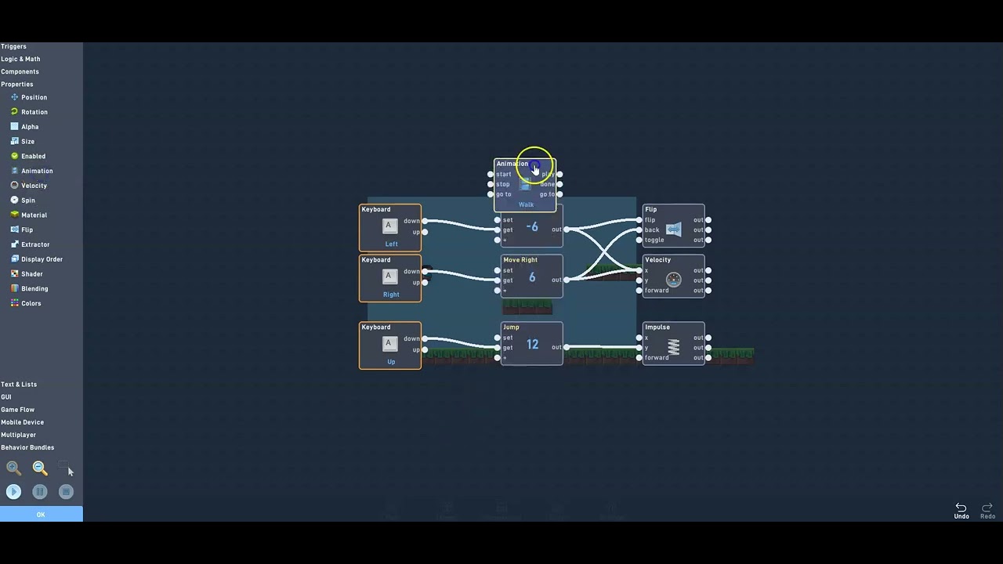Click the toggle input port of Flip node
This screenshot has height=564, width=1003.
[639, 240]
